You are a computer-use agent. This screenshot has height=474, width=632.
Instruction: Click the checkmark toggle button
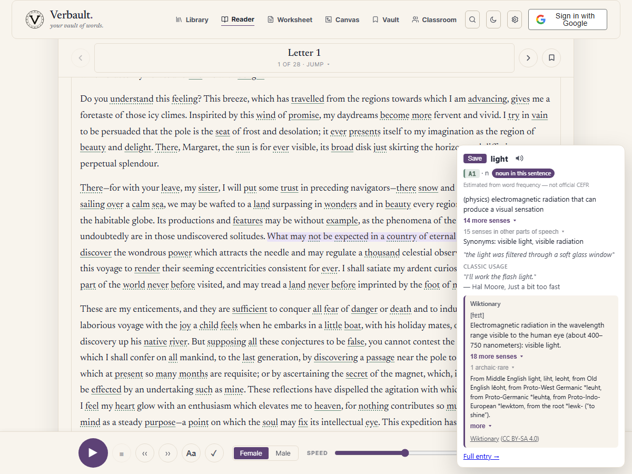(x=214, y=453)
